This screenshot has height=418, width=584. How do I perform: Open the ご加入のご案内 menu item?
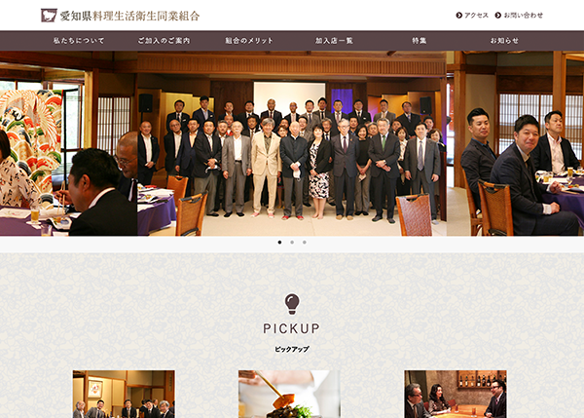pyautogui.click(x=164, y=41)
